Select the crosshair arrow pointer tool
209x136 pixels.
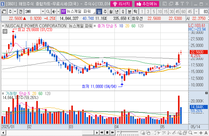[159, 133]
